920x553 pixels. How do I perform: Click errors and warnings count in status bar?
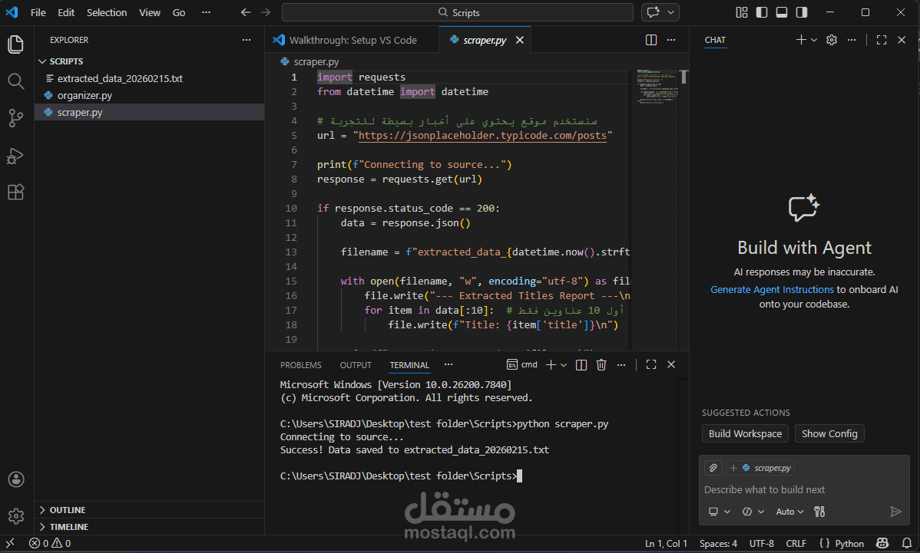click(x=50, y=544)
